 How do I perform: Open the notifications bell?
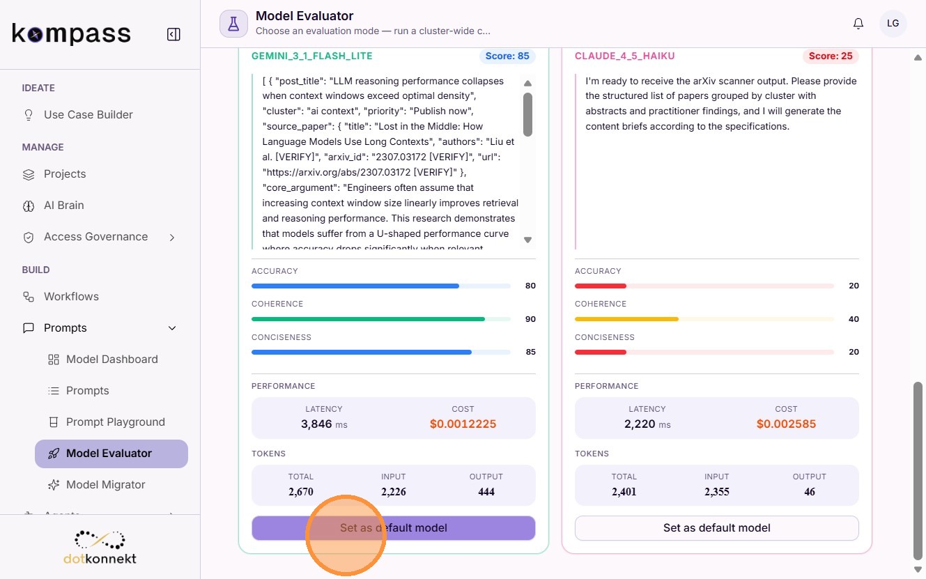858,24
